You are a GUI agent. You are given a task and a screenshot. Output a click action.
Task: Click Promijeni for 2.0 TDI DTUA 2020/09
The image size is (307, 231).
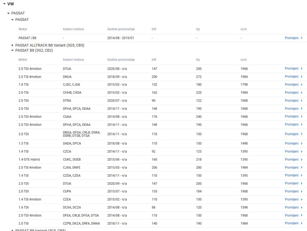click(292, 183)
